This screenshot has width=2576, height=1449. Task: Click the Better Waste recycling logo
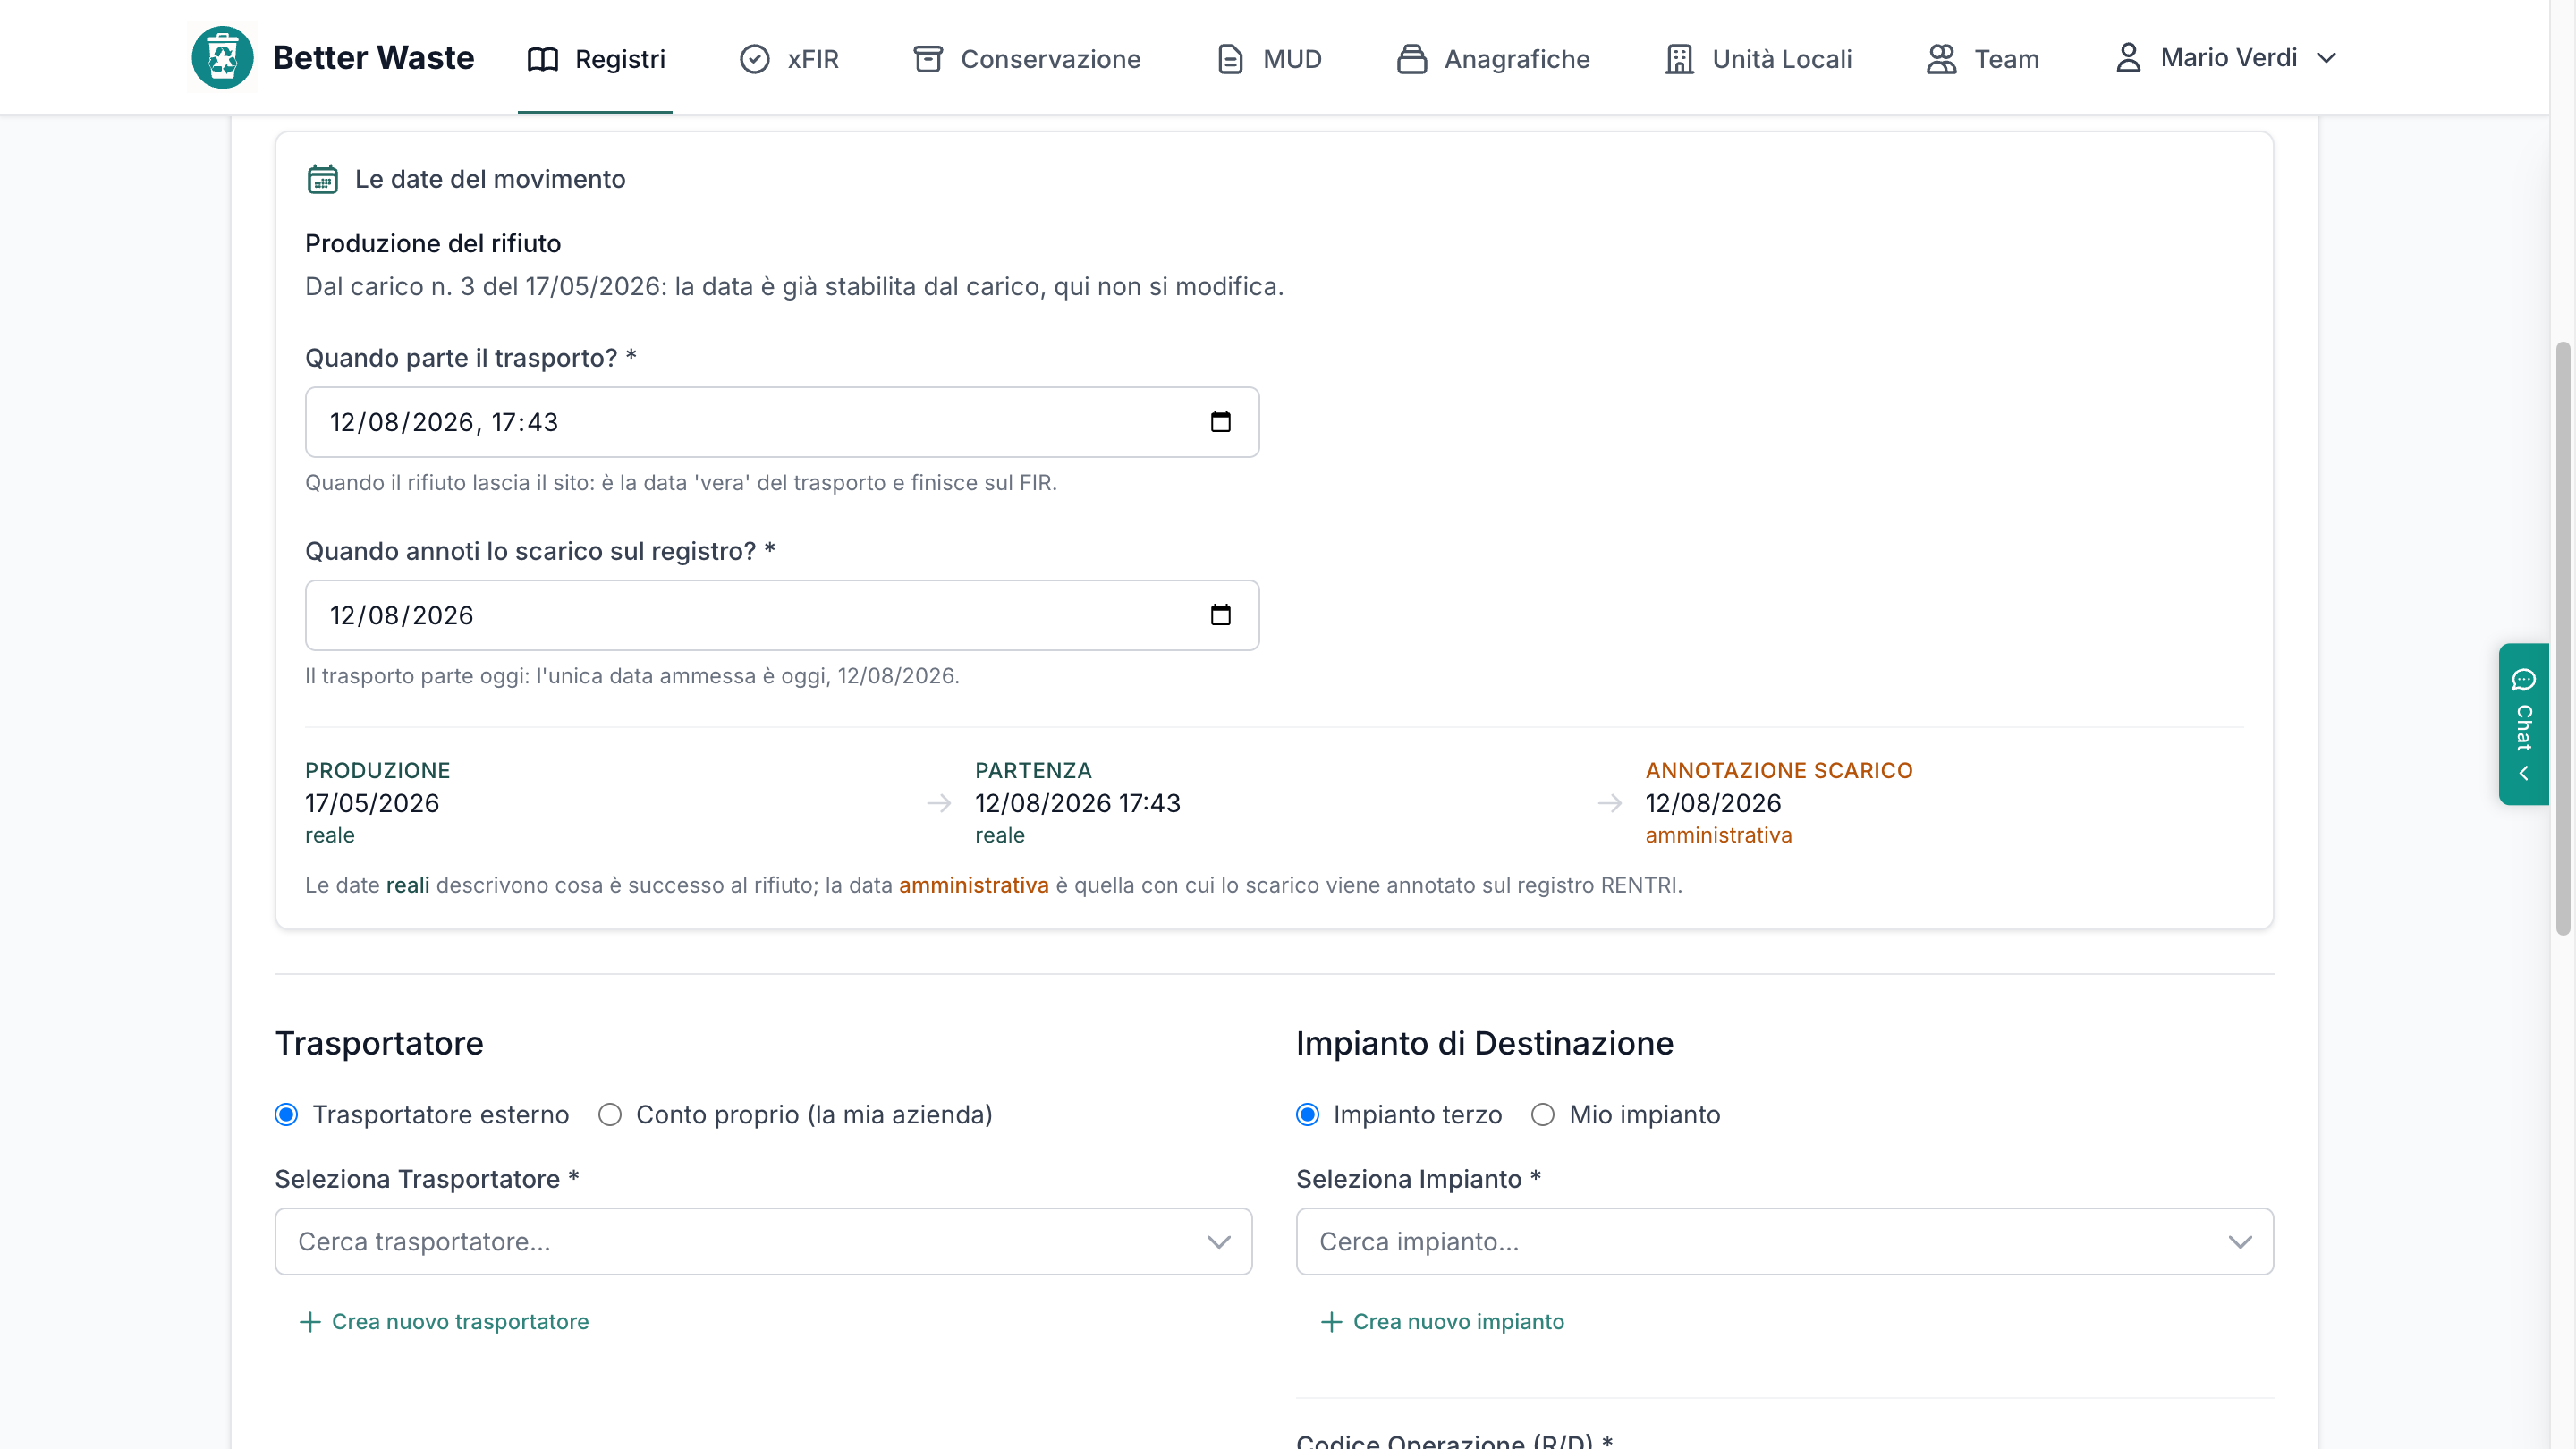click(222, 58)
